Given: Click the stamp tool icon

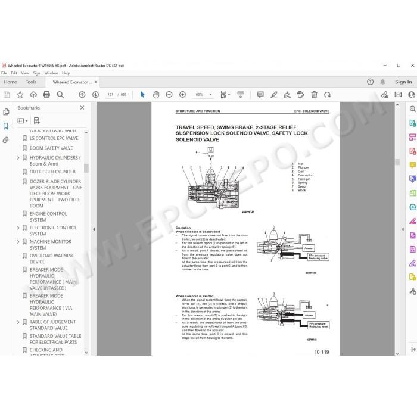Looking at the screenshot, I should click(300, 94).
